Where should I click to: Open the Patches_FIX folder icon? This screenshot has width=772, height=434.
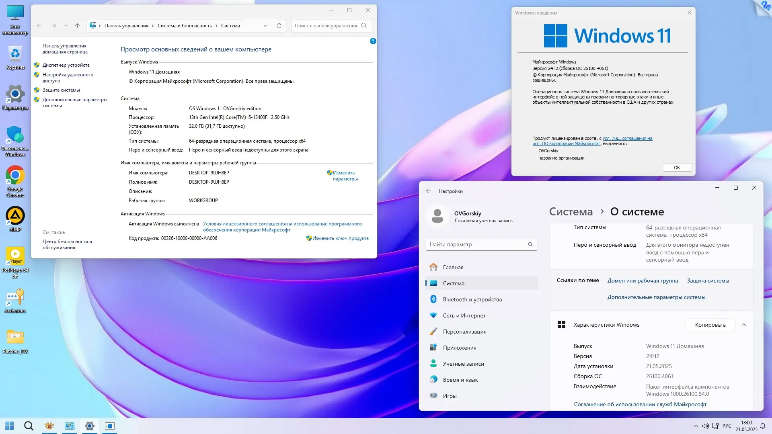15,338
